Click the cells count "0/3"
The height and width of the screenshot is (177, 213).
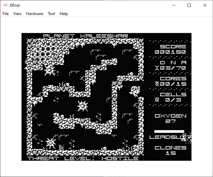173,100
